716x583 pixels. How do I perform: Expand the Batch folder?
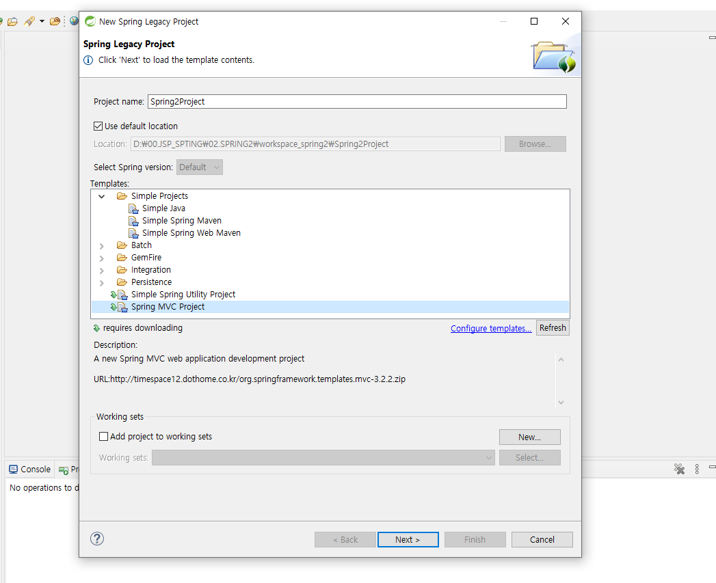click(102, 246)
